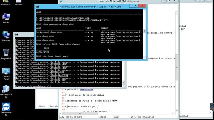The image size is (214, 120).
Task: Click scroll up arrow in sqlplus window
Action: point(144,11)
